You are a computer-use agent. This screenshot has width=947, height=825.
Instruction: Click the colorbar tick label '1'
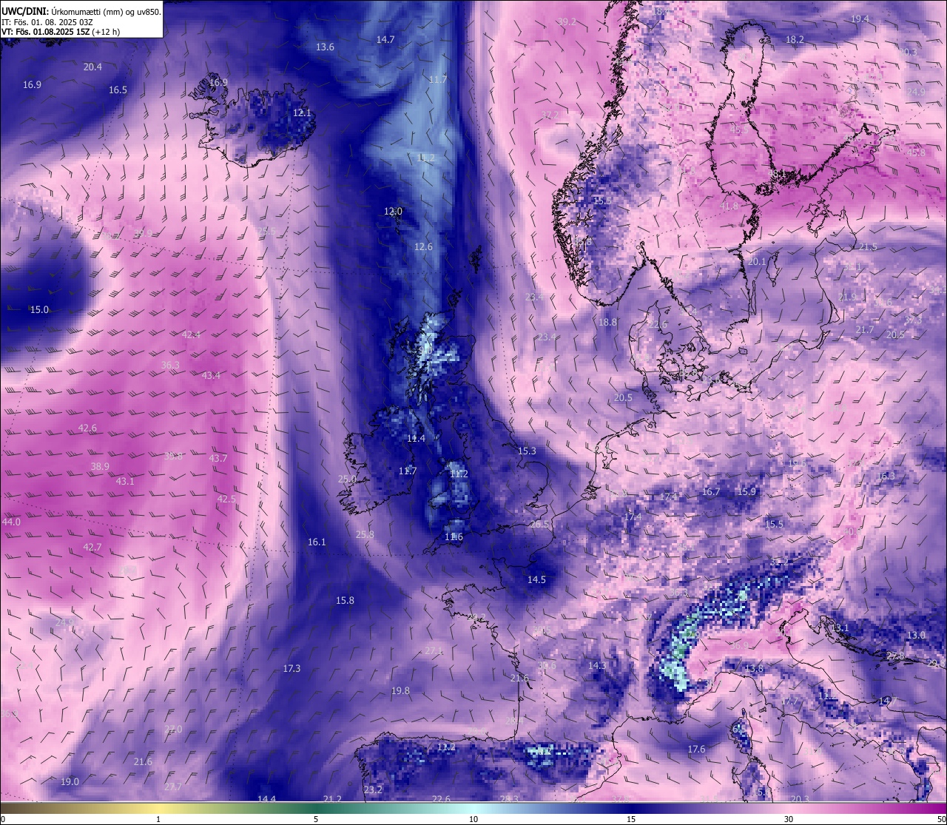point(158,819)
